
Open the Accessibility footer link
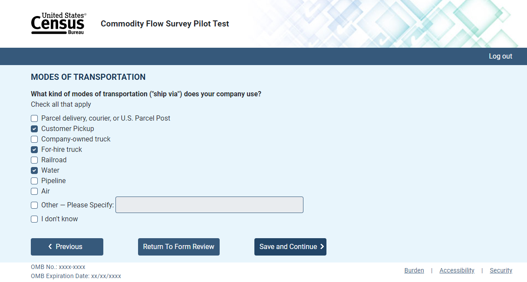coord(457,270)
